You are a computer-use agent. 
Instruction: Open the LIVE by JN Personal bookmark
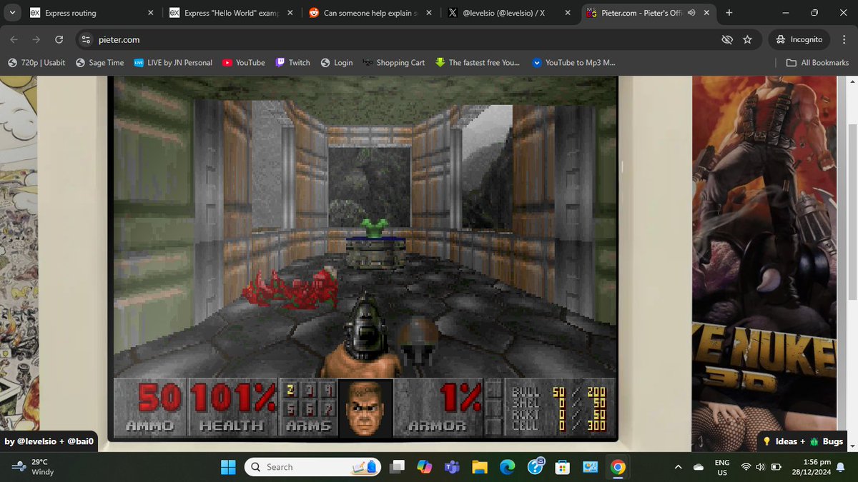[173, 63]
